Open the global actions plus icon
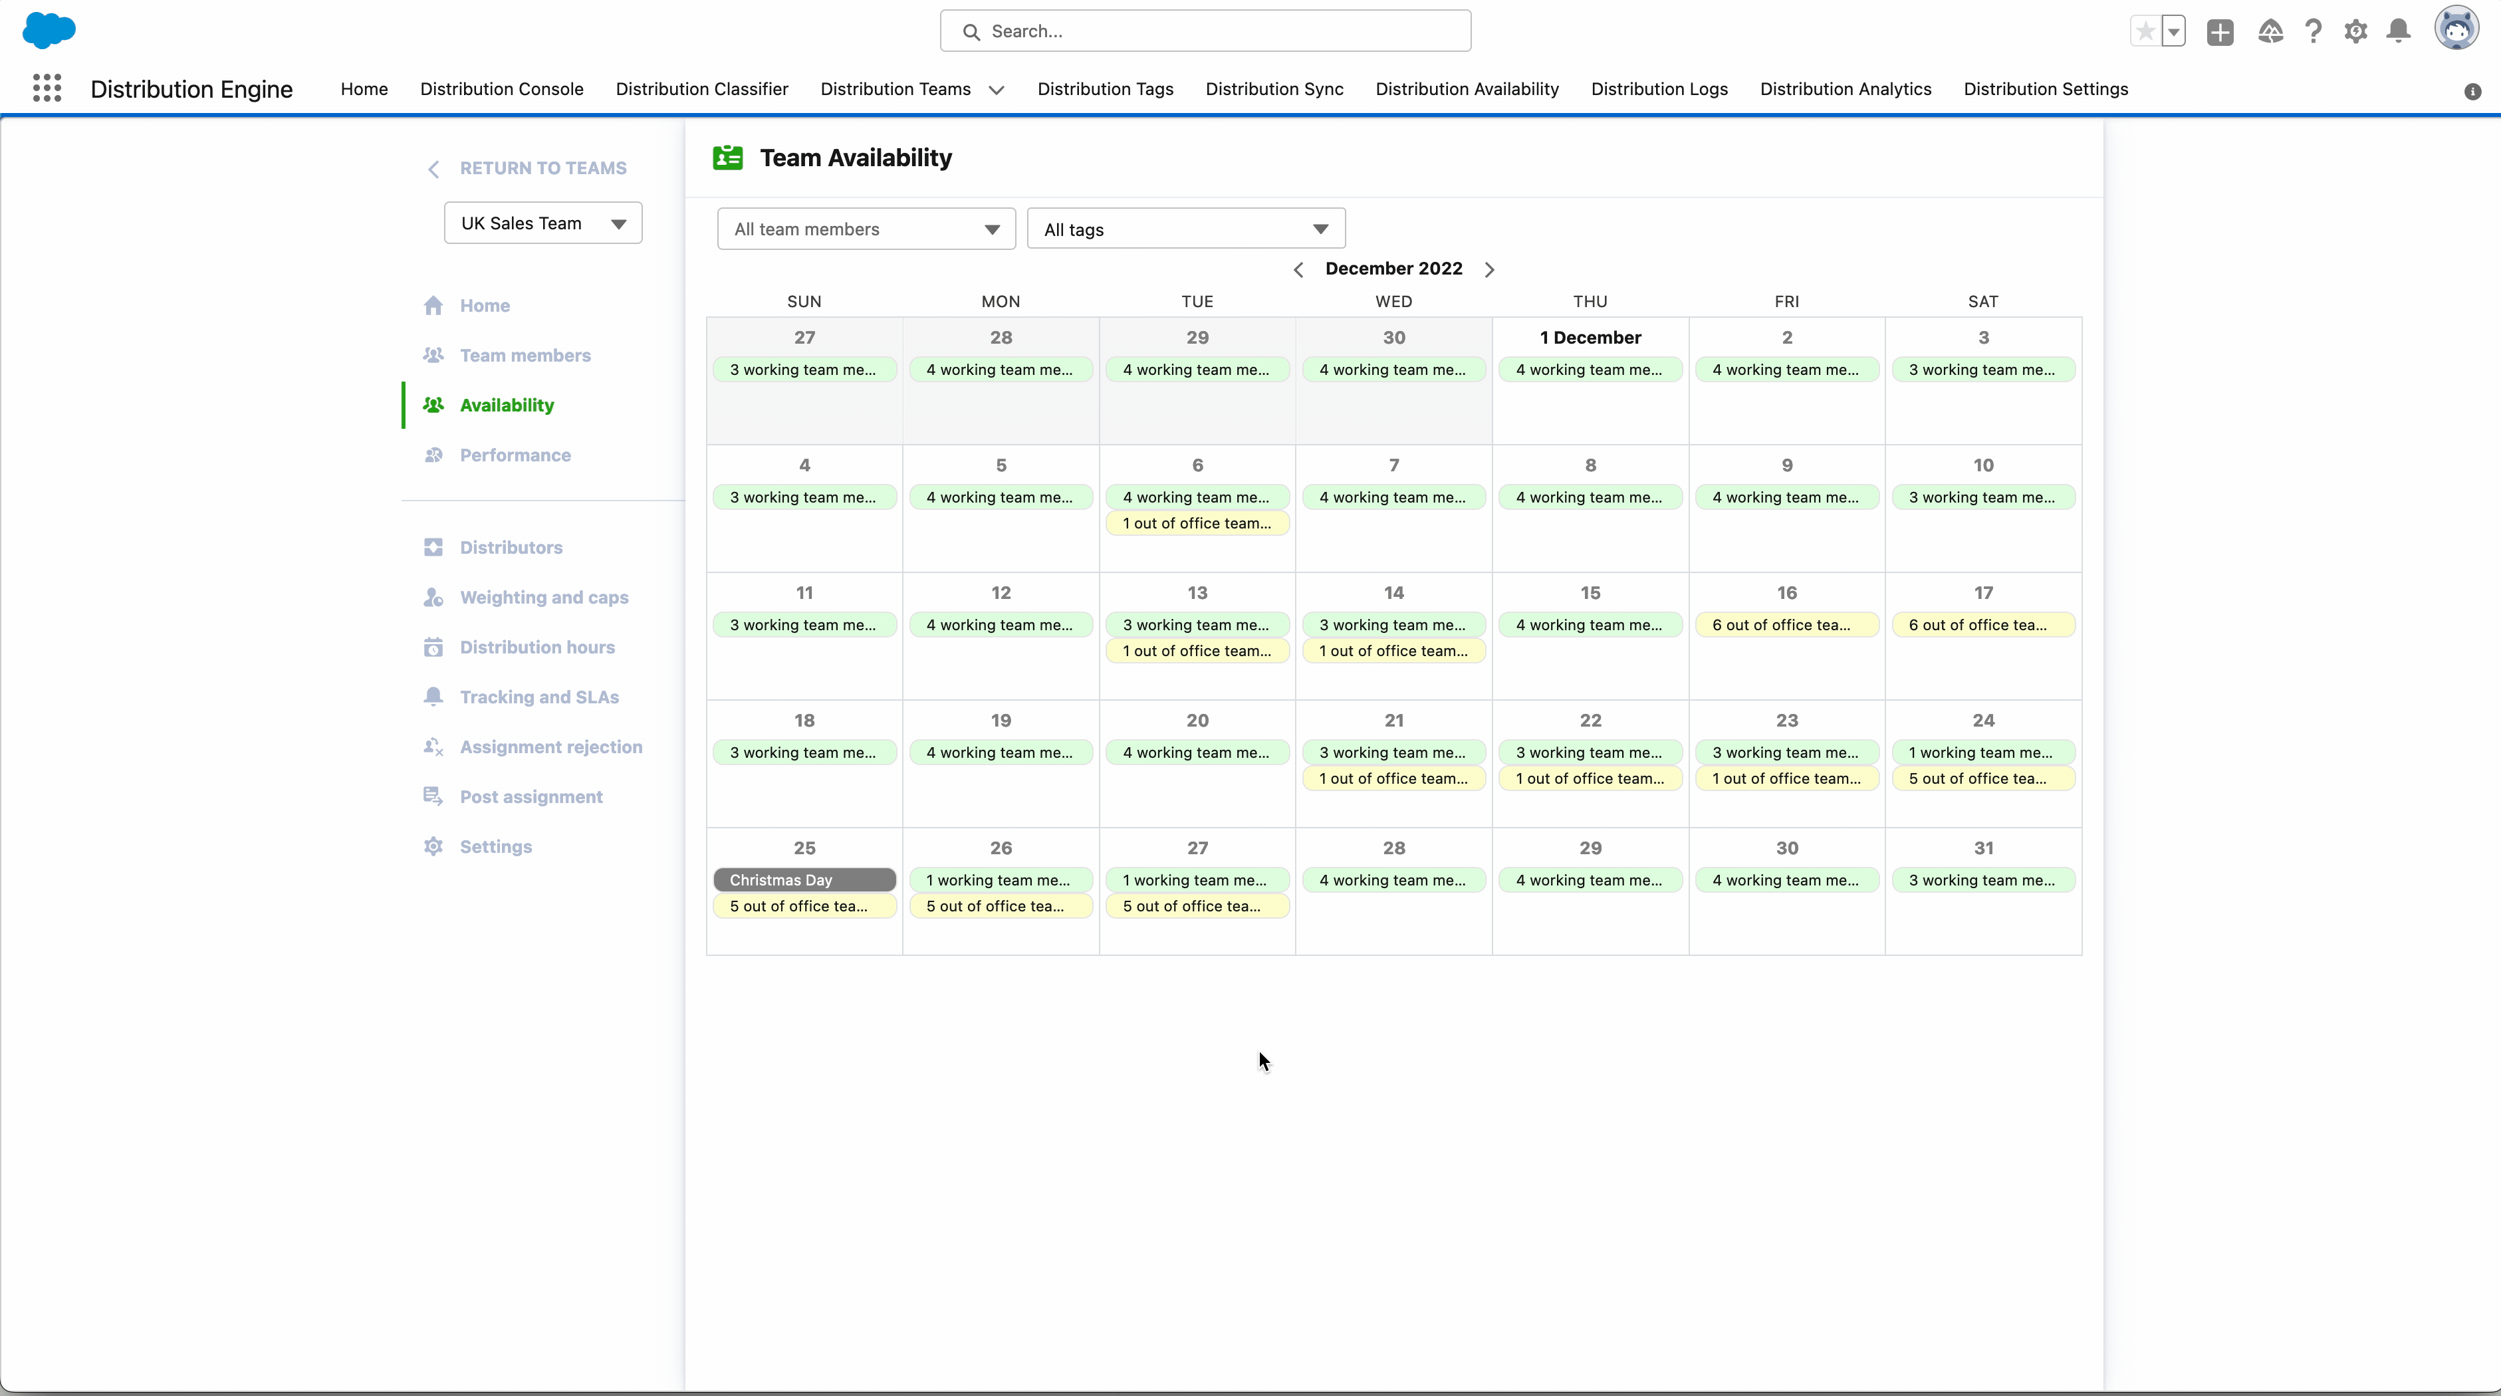The image size is (2501, 1396). tap(2219, 31)
